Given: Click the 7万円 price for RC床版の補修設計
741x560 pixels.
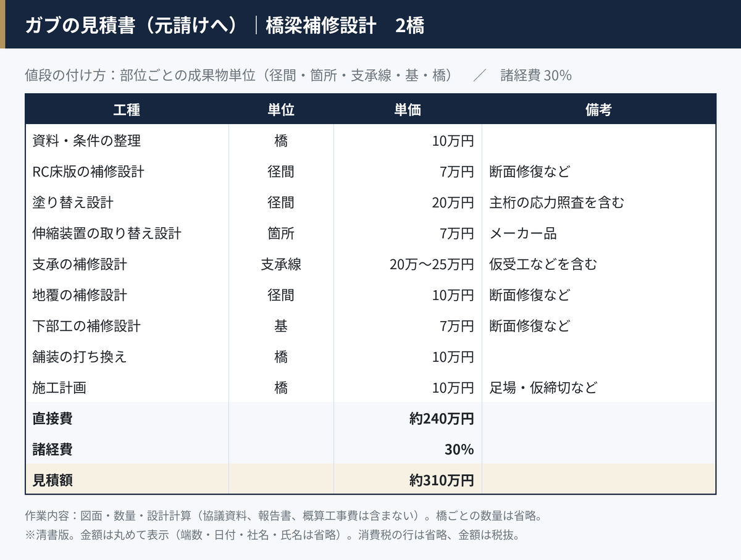Looking at the screenshot, I should (x=457, y=172).
